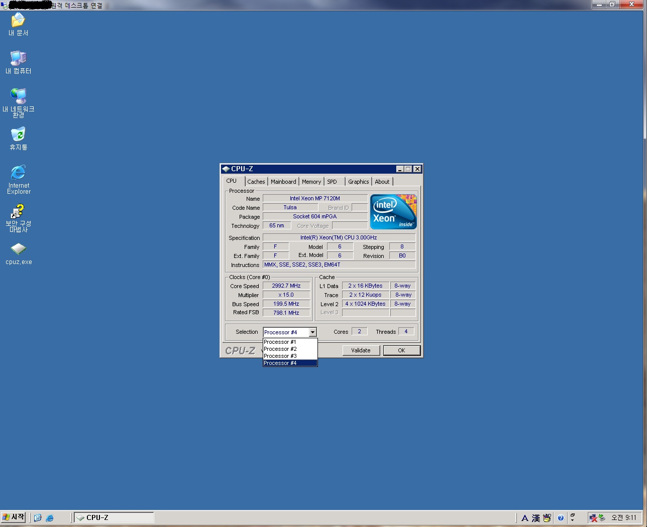This screenshot has height=527, width=647.
Task: Switch to the Caches tab
Action: point(256,182)
